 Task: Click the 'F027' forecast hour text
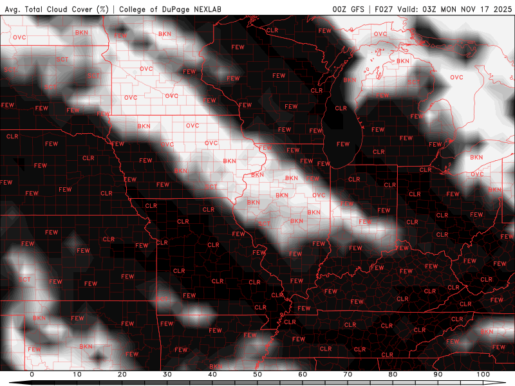384,9
